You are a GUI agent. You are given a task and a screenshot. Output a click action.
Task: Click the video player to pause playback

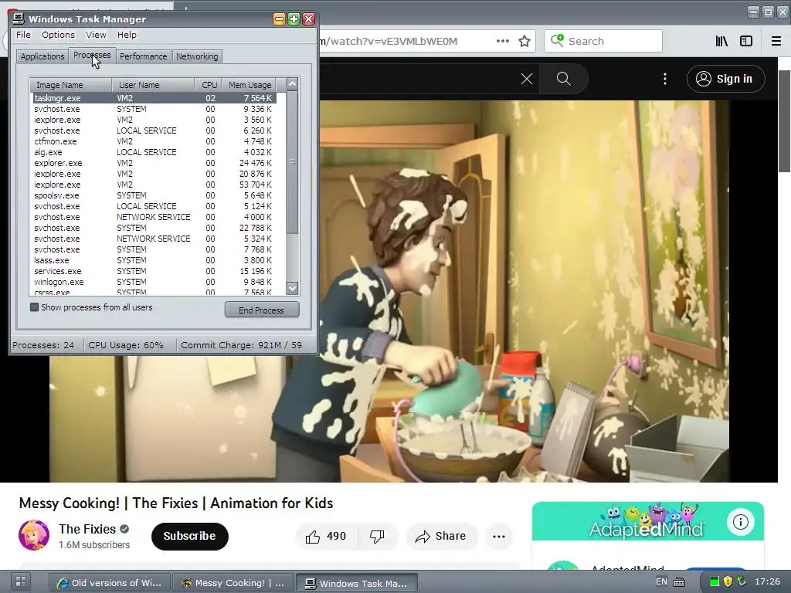525,291
